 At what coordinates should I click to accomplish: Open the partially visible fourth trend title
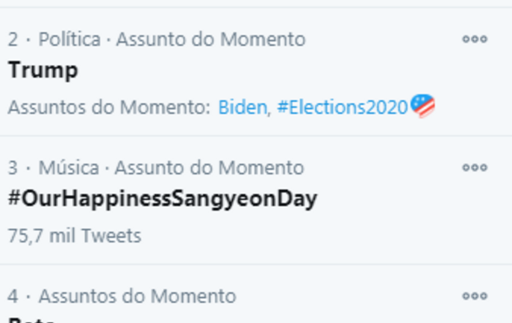point(31,319)
